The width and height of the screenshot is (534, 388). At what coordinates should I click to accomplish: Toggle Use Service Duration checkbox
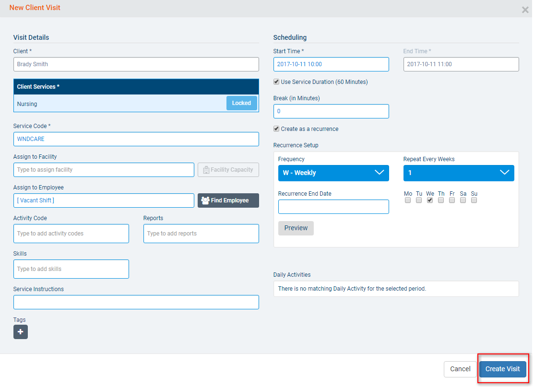click(x=276, y=82)
